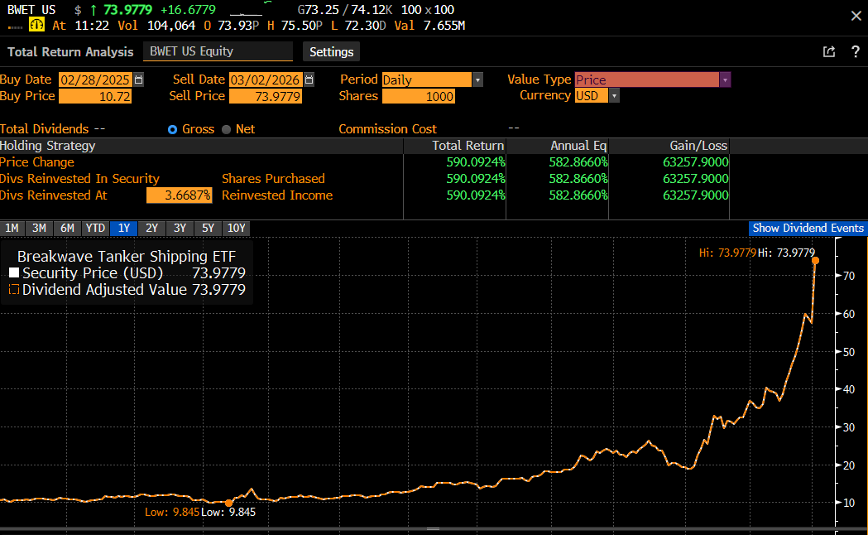868x535 pixels.
Task: Click the yellow clock icon beside At
Action: click(x=36, y=25)
